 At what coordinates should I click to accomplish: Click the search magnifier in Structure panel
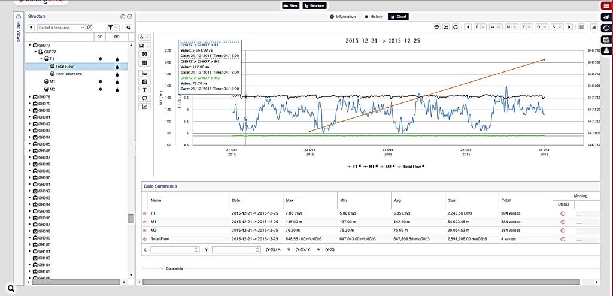[x=129, y=28]
